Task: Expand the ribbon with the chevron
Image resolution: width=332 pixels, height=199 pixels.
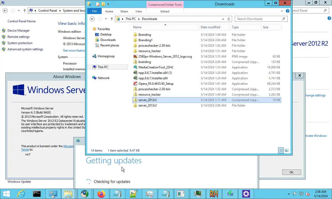Action: 282,11
